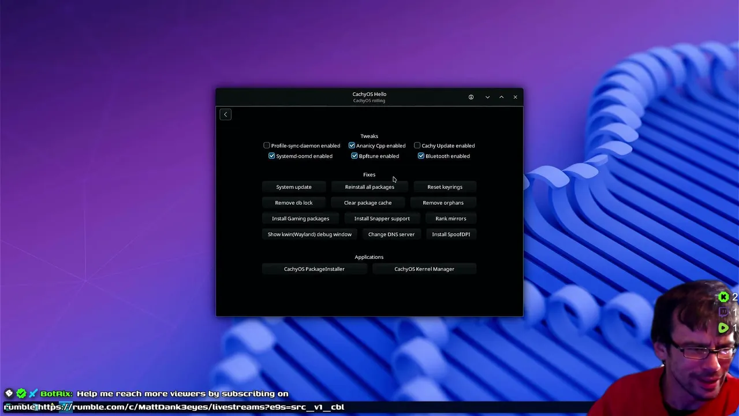Maximize the CachyOS Hello window
The image size is (739, 416).
pos(501,97)
